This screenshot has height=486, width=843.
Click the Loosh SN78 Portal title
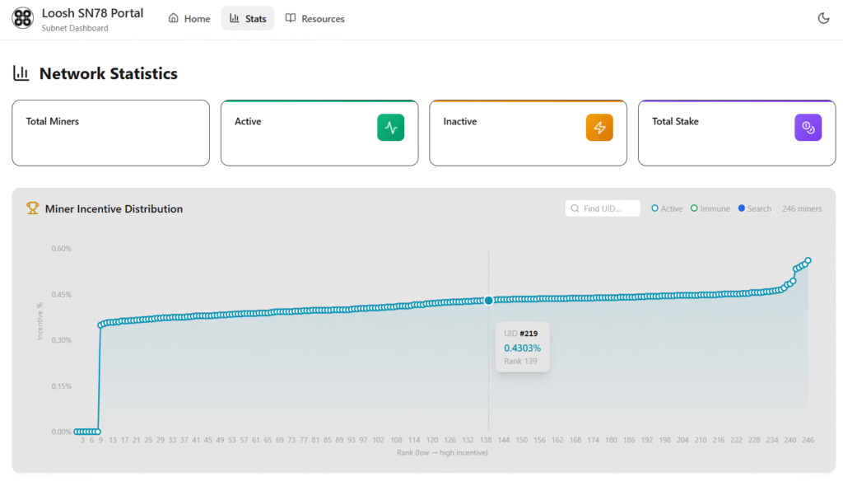click(x=92, y=13)
